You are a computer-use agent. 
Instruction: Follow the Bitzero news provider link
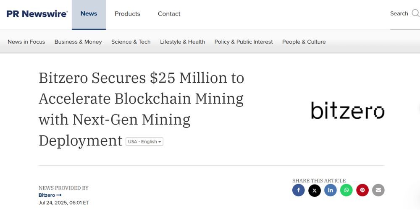click(x=50, y=195)
